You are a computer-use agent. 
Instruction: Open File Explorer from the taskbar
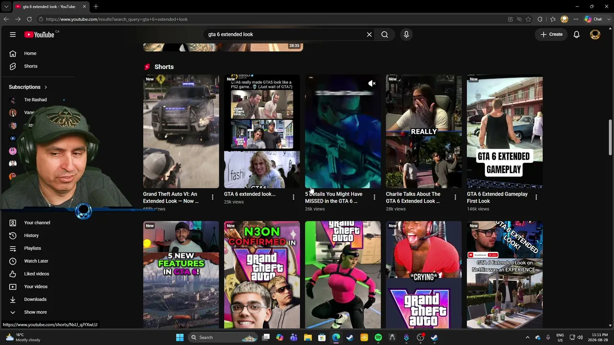tap(308, 337)
